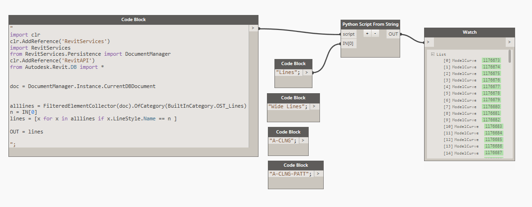Click the "lines = [x for x in alllines" line
The height and width of the screenshot is (207, 532).
click(x=93, y=118)
